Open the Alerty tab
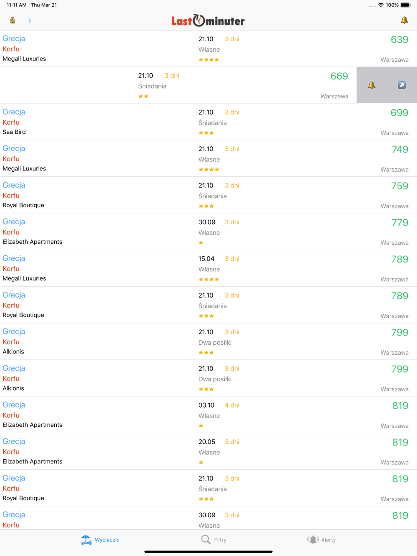This screenshot has height=556, width=417. [322, 540]
